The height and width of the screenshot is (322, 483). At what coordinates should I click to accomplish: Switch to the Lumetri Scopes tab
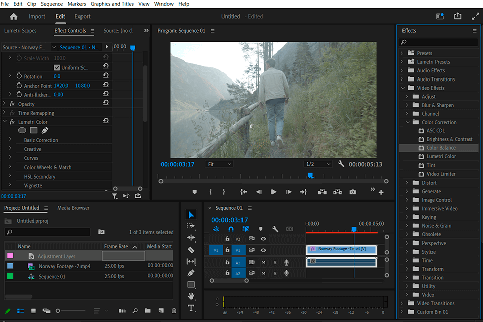[x=20, y=31]
